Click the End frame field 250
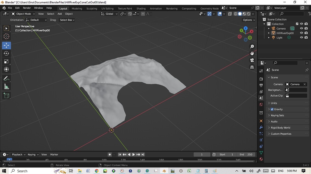Viewport: 311px width, 174px height. pos(246,154)
